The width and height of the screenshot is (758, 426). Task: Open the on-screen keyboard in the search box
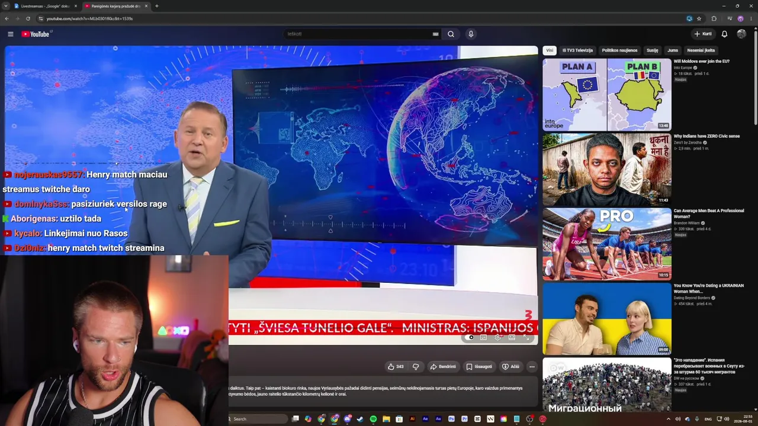[435, 34]
